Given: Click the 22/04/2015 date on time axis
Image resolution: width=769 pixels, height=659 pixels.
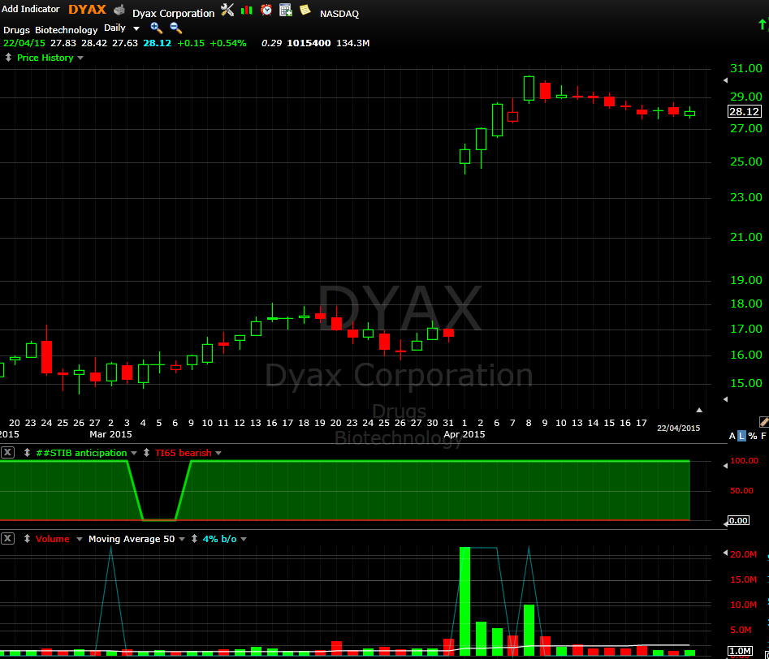Looking at the screenshot, I should pyautogui.click(x=678, y=428).
